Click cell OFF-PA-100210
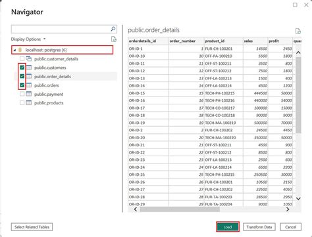This screenshot has width=312, height=237. click(x=223, y=56)
